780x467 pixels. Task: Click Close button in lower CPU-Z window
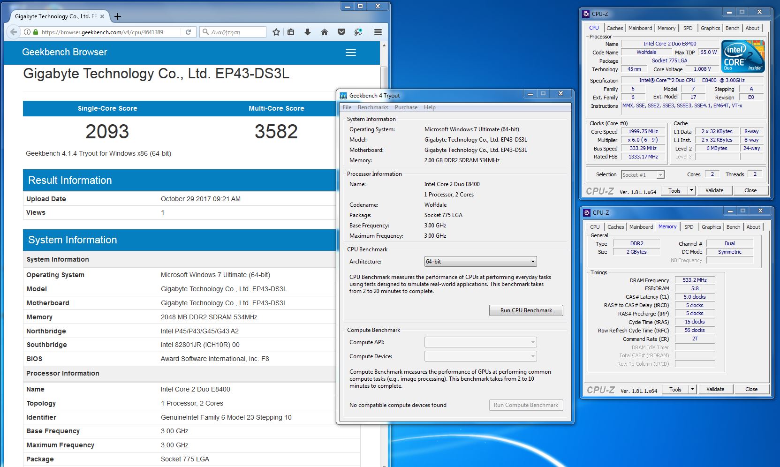coord(751,389)
